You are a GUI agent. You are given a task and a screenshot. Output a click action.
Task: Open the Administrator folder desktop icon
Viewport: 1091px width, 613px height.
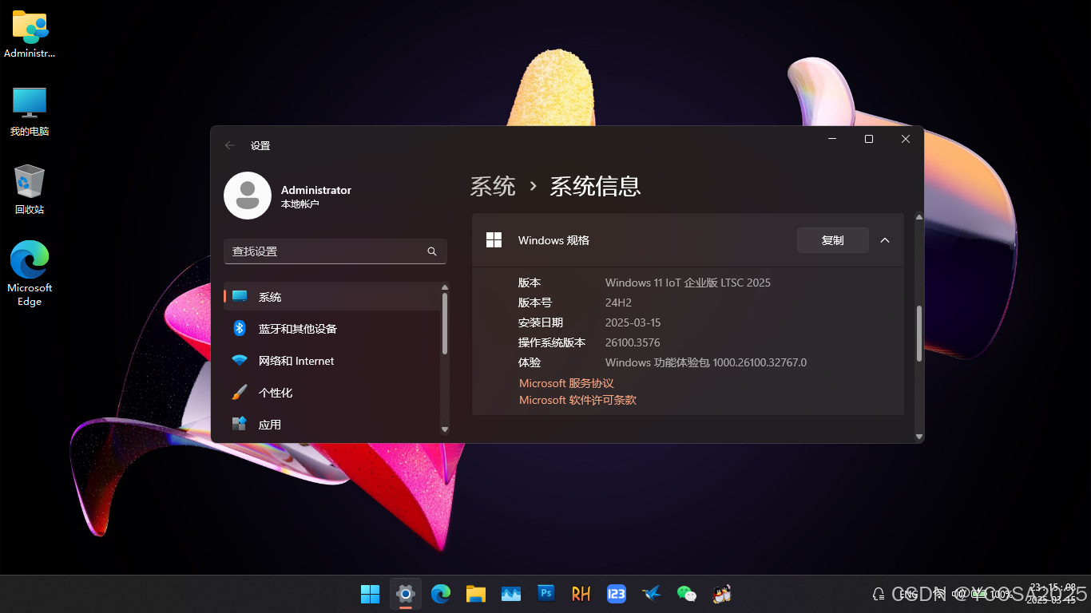tap(30, 34)
